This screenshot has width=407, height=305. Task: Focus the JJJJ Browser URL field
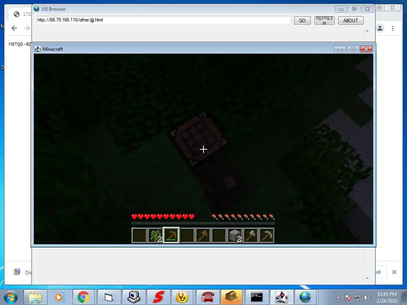pos(163,20)
